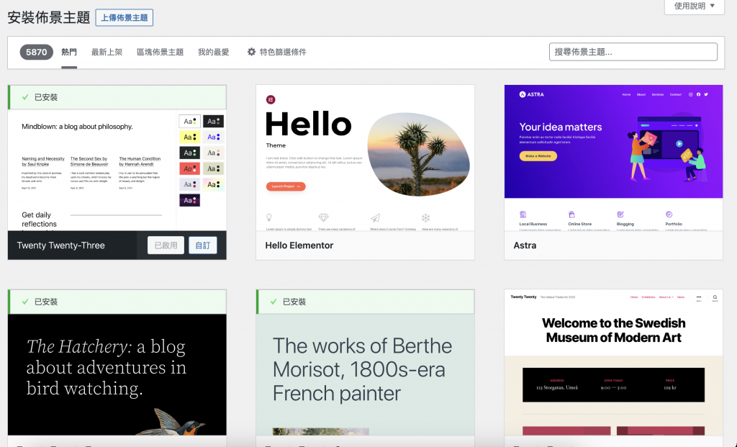Focus the 搜尋佈景主題 search field
The width and height of the screenshot is (737, 447).
tap(633, 52)
